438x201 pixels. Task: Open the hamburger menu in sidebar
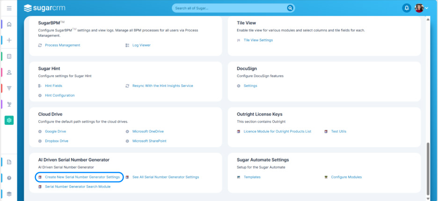(9, 8)
